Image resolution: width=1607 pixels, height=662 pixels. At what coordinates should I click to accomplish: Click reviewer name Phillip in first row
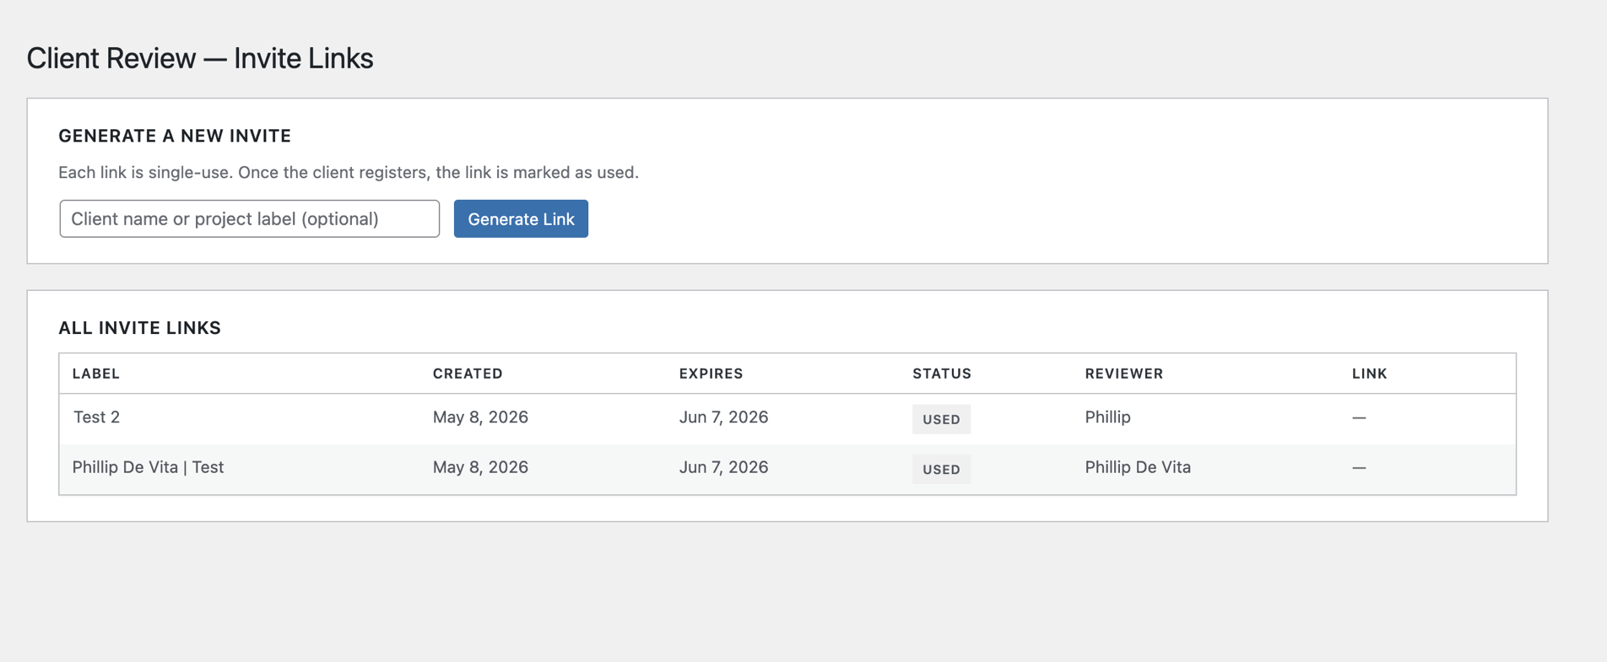pos(1107,417)
